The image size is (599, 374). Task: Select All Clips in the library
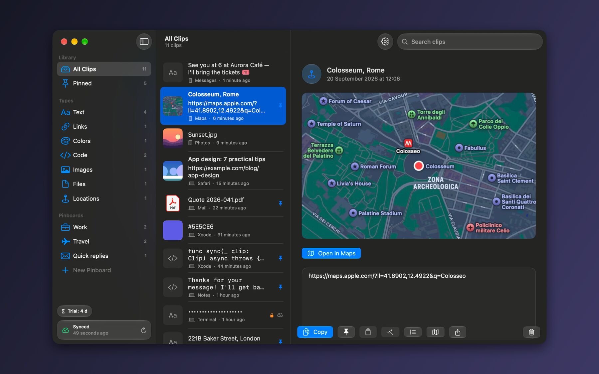click(104, 69)
